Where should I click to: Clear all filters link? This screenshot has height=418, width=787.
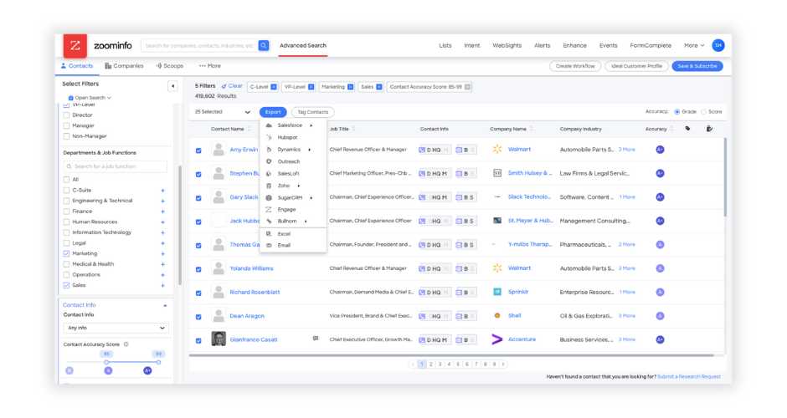pyautogui.click(x=232, y=86)
